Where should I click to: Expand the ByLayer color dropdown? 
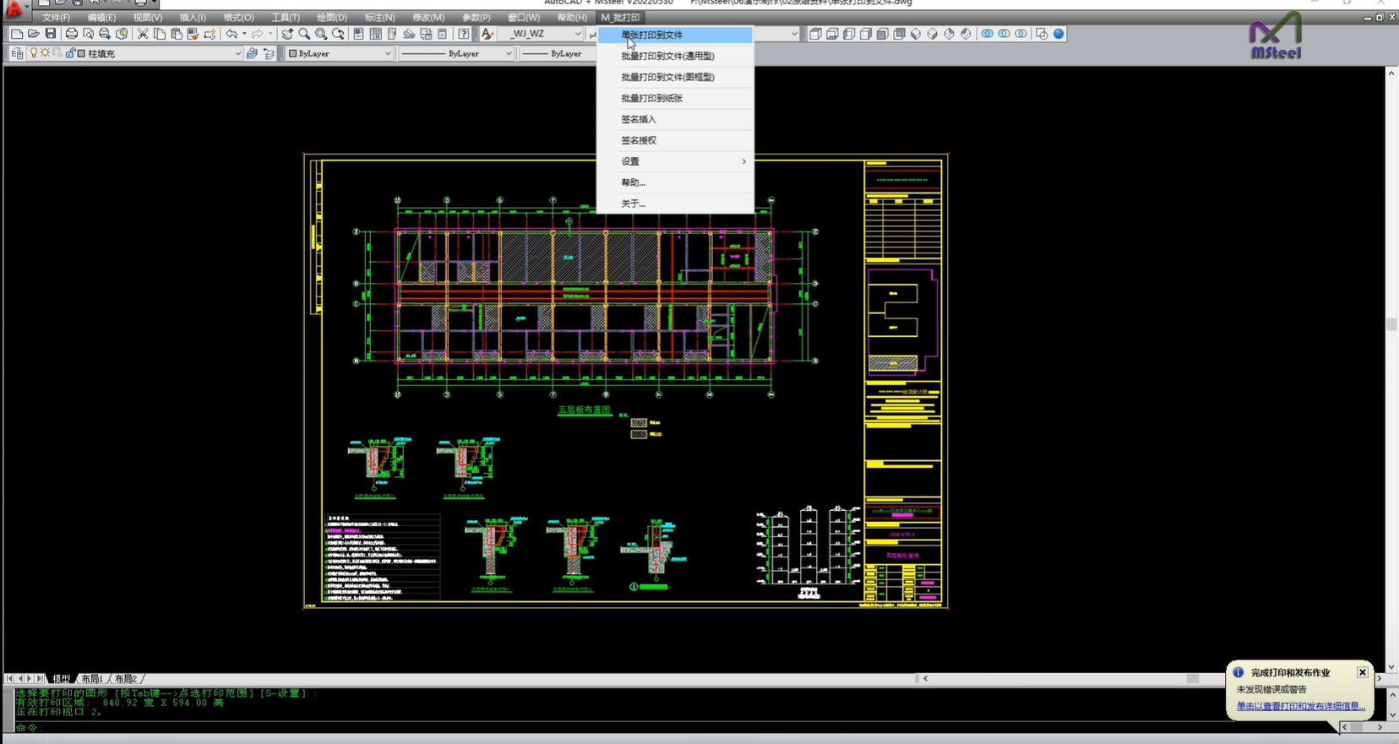click(x=388, y=53)
